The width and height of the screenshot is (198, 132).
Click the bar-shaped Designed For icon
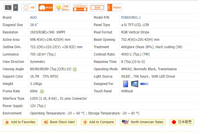pyautogui.click(x=144, y=84)
